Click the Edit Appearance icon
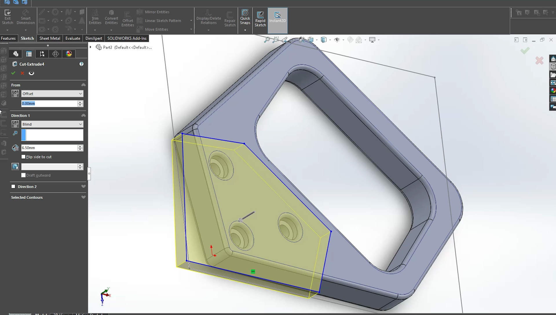556x315 pixels. 350,40
